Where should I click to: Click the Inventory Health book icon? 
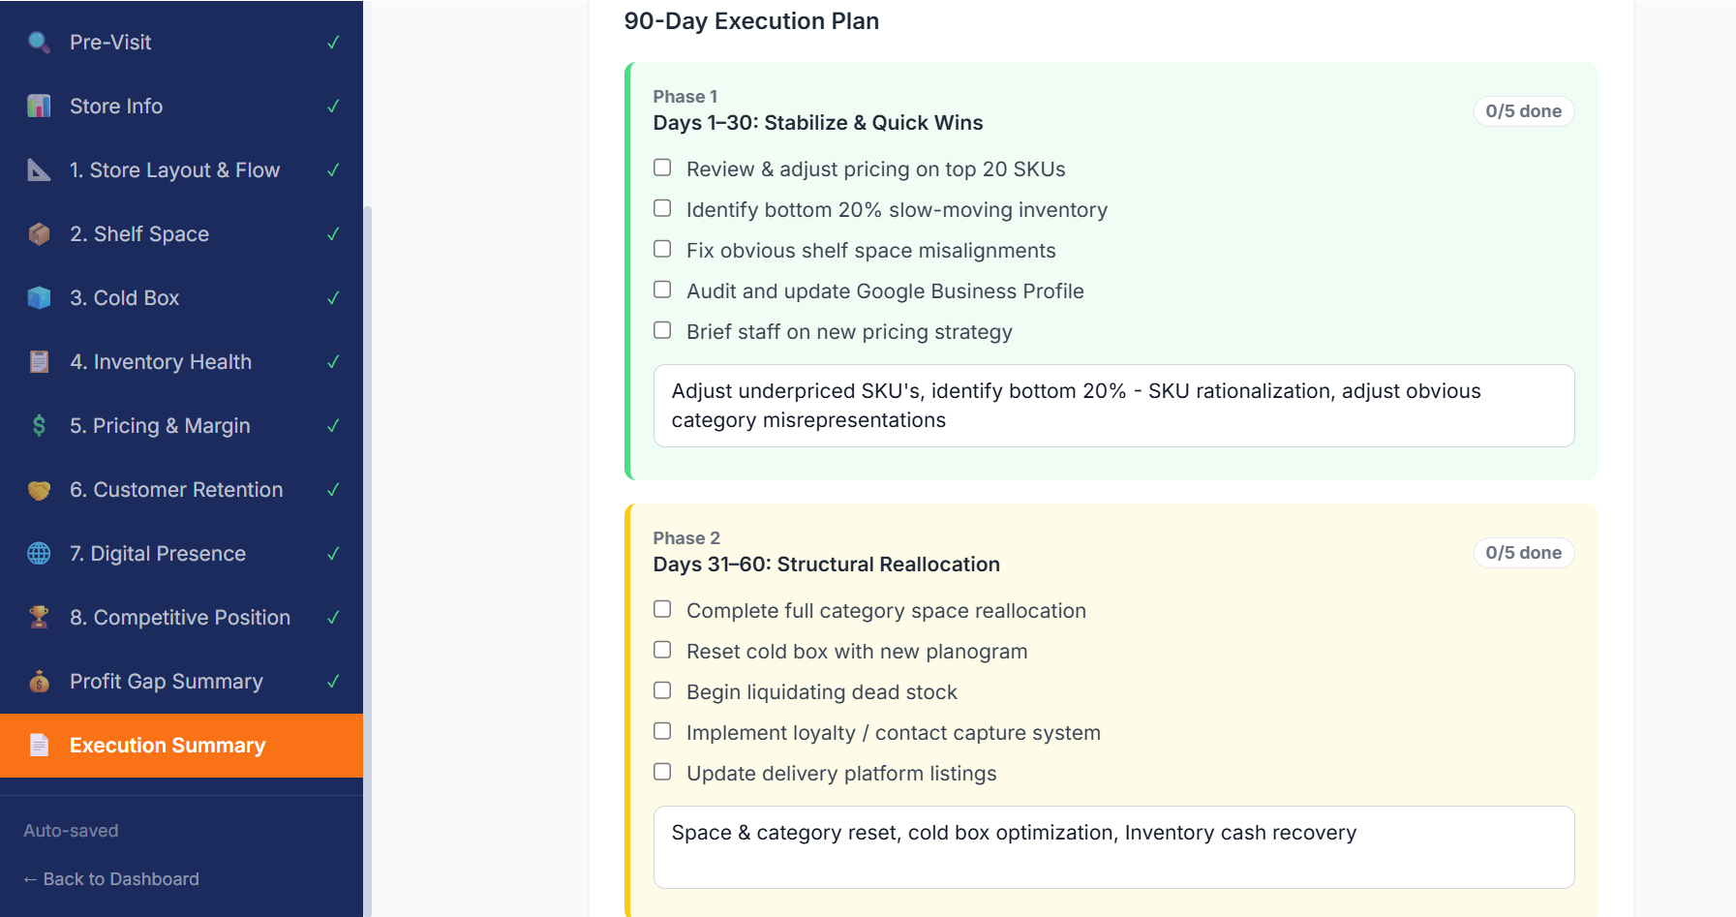39,361
